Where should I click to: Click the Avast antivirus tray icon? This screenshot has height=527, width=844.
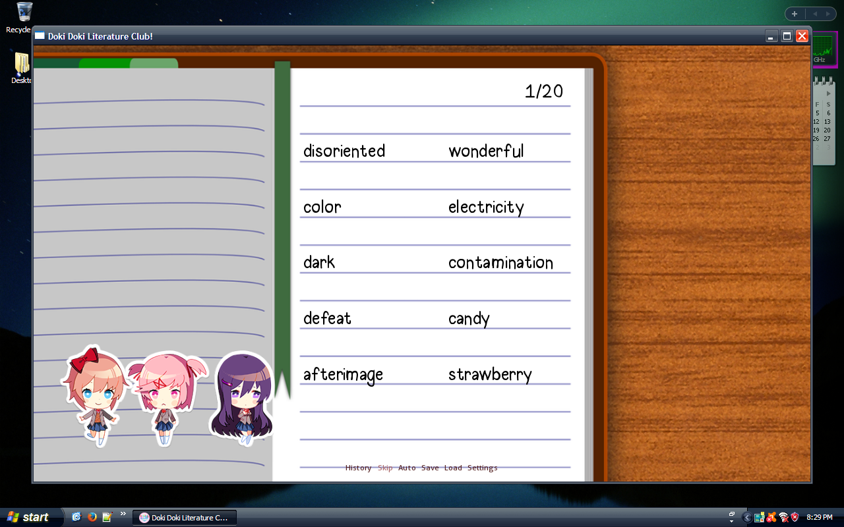pos(771,517)
